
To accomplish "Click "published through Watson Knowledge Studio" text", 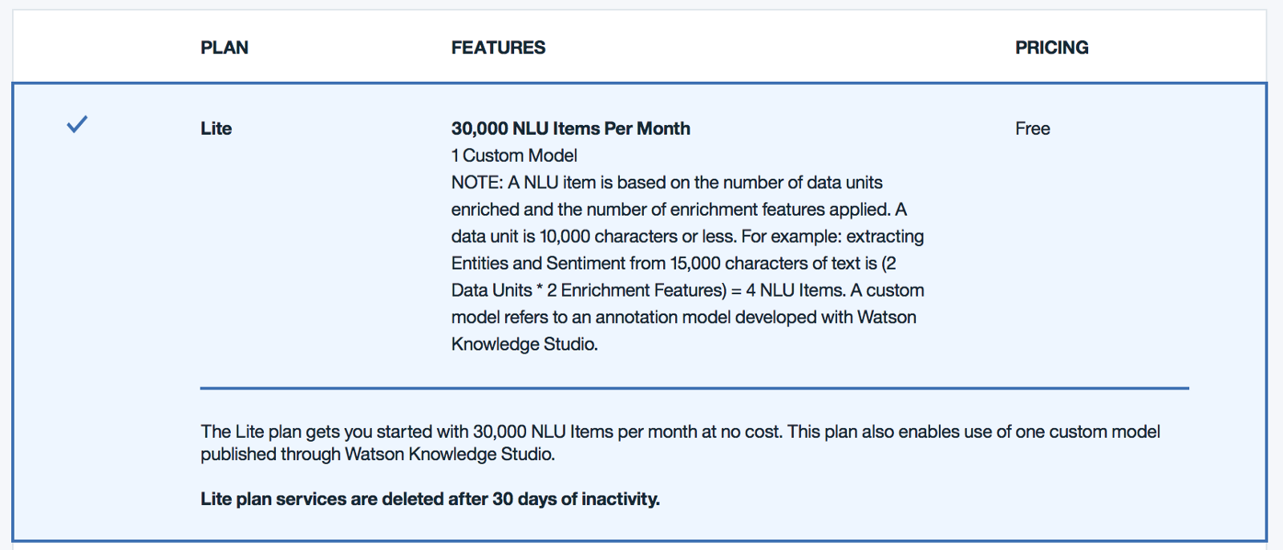I will [x=377, y=454].
